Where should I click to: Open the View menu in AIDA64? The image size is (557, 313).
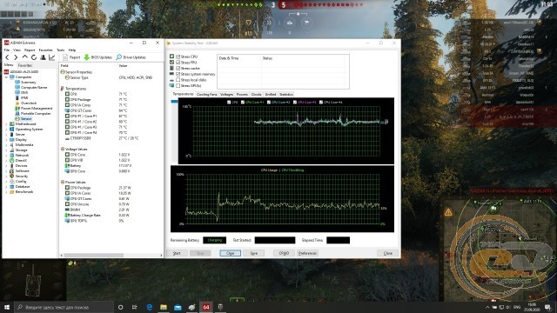pyautogui.click(x=17, y=50)
